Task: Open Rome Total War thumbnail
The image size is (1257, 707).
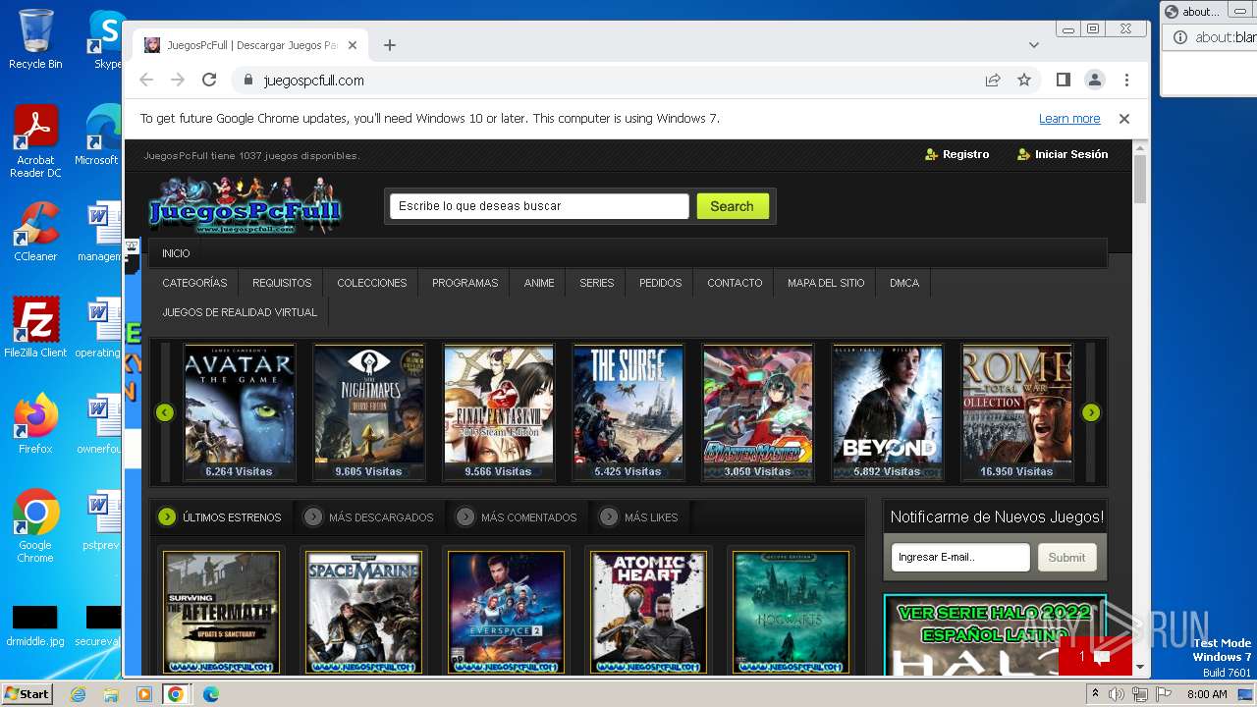Action: click(x=1017, y=411)
